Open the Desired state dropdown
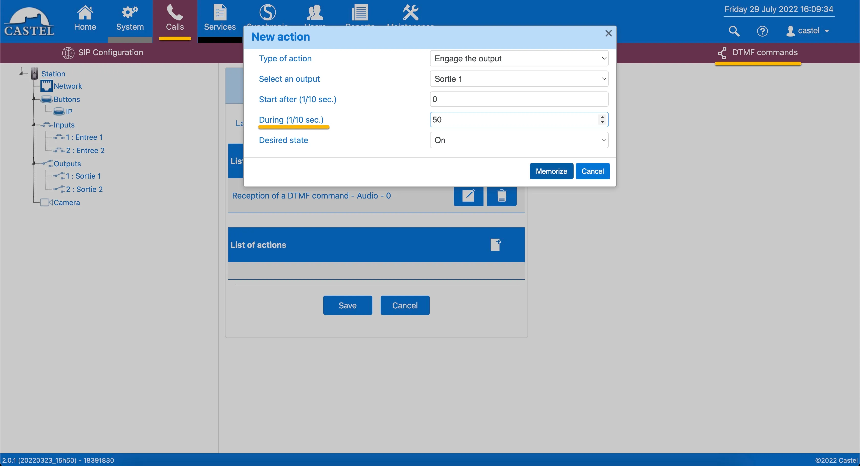The image size is (860, 466). (519, 140)
